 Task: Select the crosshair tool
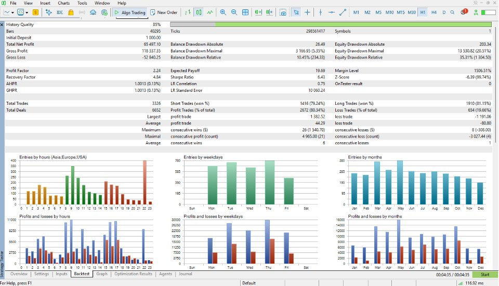point(307,12)
